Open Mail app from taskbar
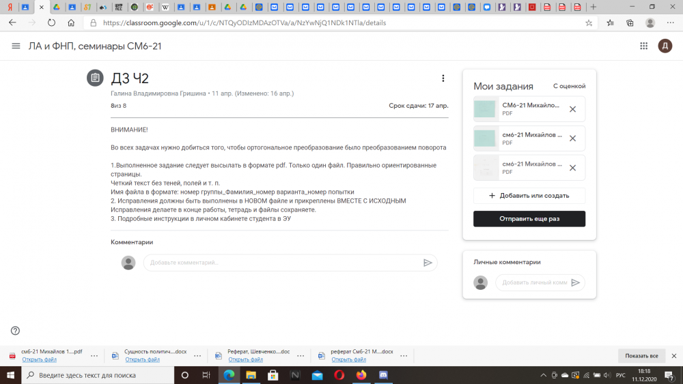Screen dimensions: 683x384 [317, 375]
